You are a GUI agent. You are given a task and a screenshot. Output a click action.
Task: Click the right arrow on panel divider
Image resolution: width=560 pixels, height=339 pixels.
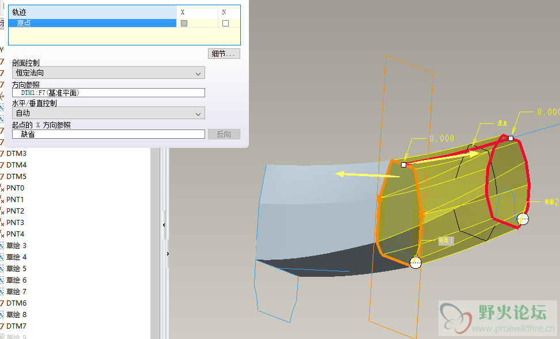click(168, 253)
